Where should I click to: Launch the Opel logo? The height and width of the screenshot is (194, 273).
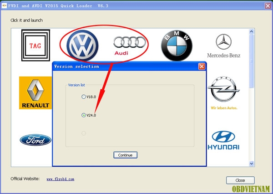click(224, 93)
